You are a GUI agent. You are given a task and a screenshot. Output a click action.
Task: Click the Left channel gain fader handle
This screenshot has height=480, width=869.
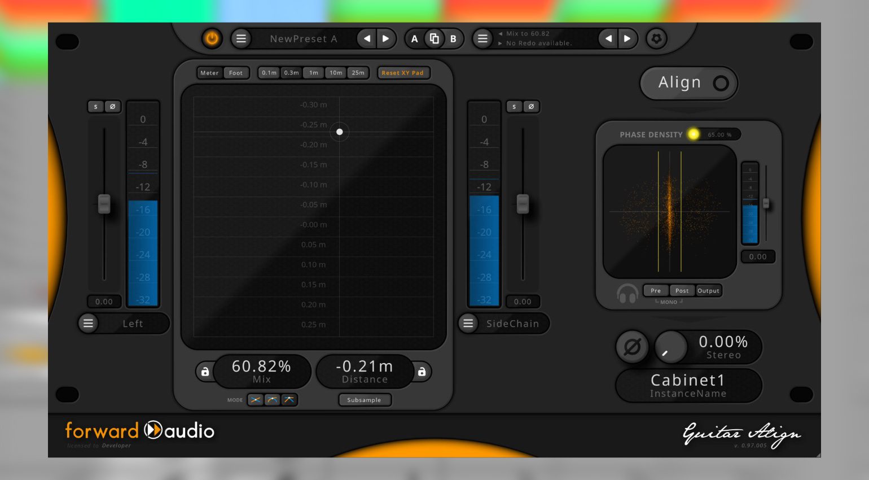tap(104, 204)
